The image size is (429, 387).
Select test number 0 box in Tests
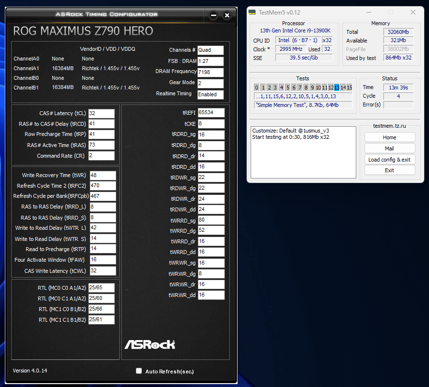(x=256, y=88)
